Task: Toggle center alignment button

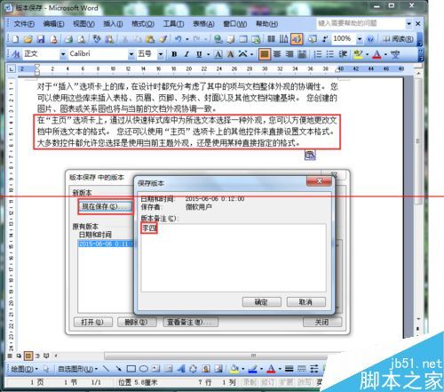Action: [x=277, y=54]
